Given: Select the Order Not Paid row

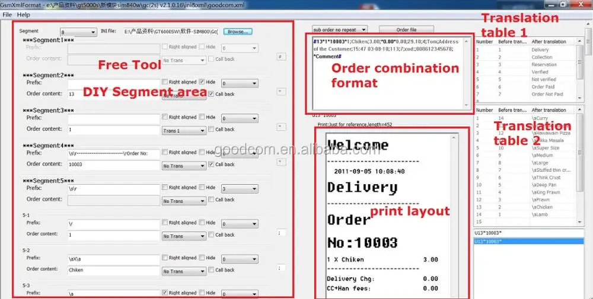Looking at the screenshot, I should (525, 94).
